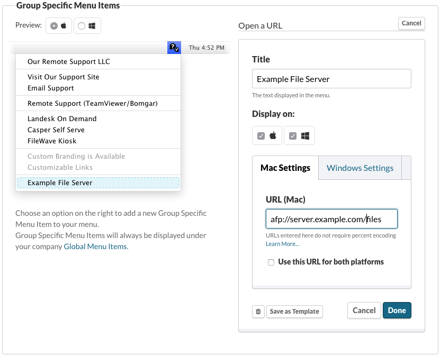This screenshot has width=440, height=356.
Task: Enable Use this URL for both platforms
Action: tap(271, 262)
